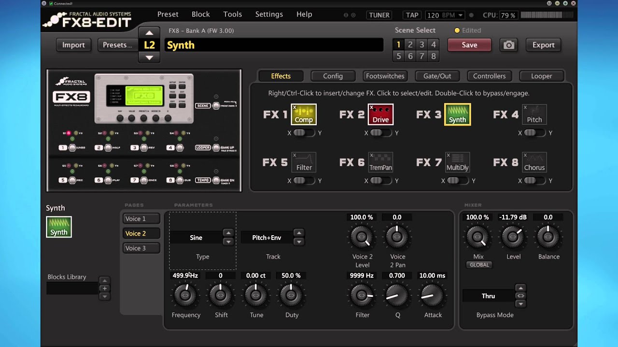Select the Synth block in FX 3

pyautogui.click(x=457, y=115)
